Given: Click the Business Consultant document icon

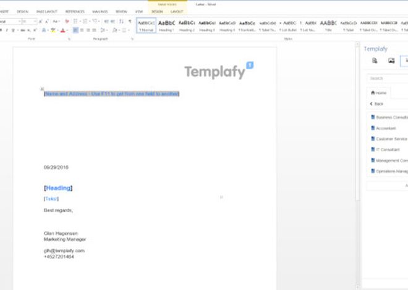Looking at the screenshot, I should (373, 117).
